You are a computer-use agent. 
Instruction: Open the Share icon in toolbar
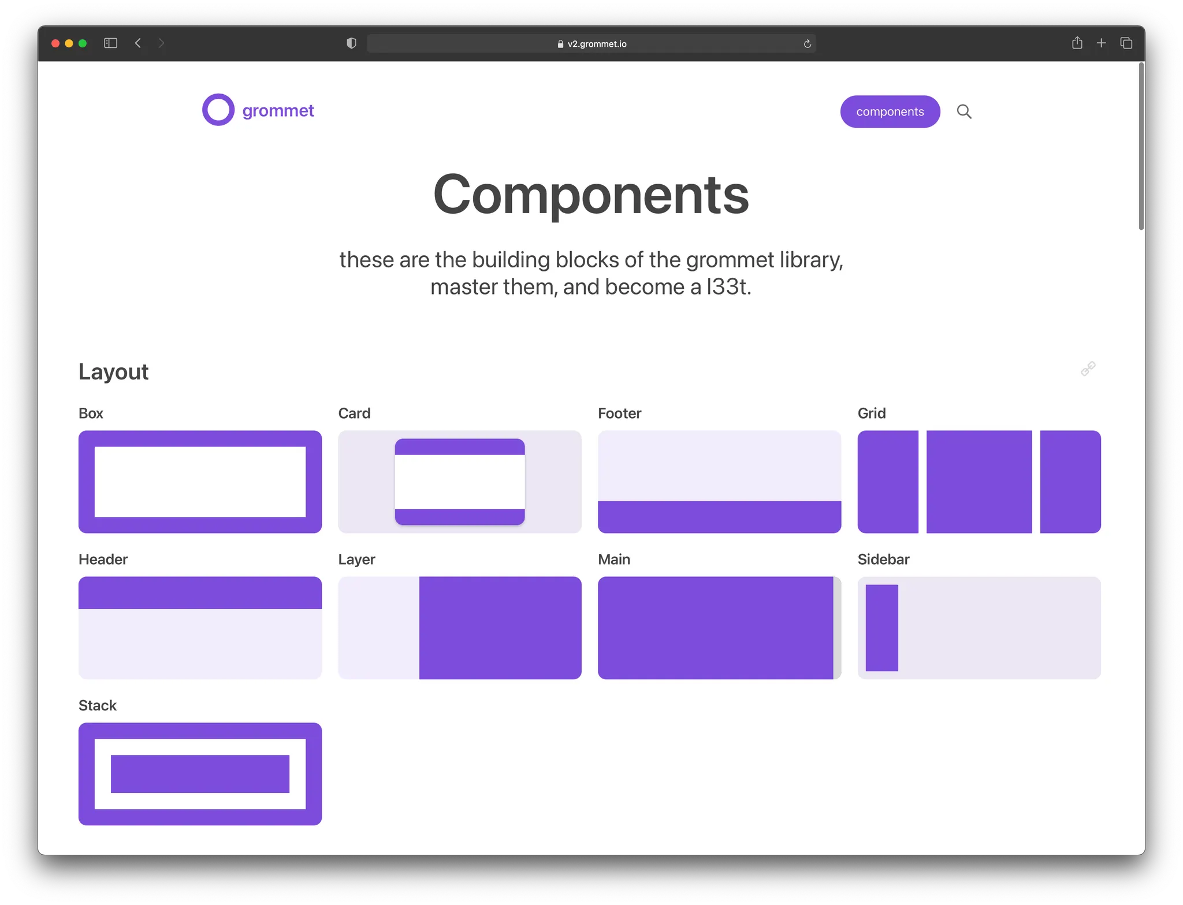(1077, 43)
